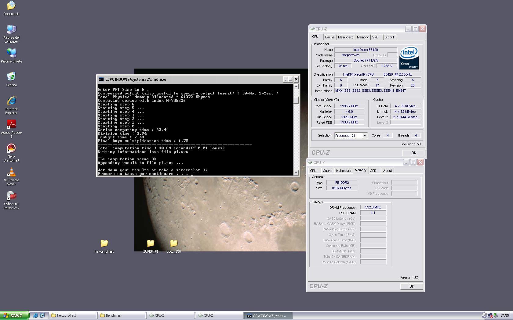Launch Nero StartSmart shortcut

click(x=11, y=152)
